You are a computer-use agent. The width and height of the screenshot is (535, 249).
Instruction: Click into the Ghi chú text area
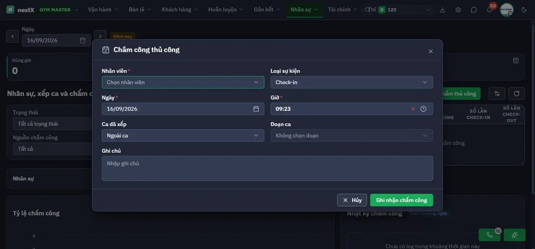(x=267, y=168)
